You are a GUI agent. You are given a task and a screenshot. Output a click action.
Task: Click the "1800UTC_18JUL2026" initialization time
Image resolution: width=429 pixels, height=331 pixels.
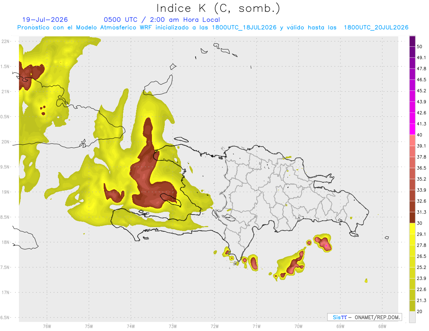(244, 27)
